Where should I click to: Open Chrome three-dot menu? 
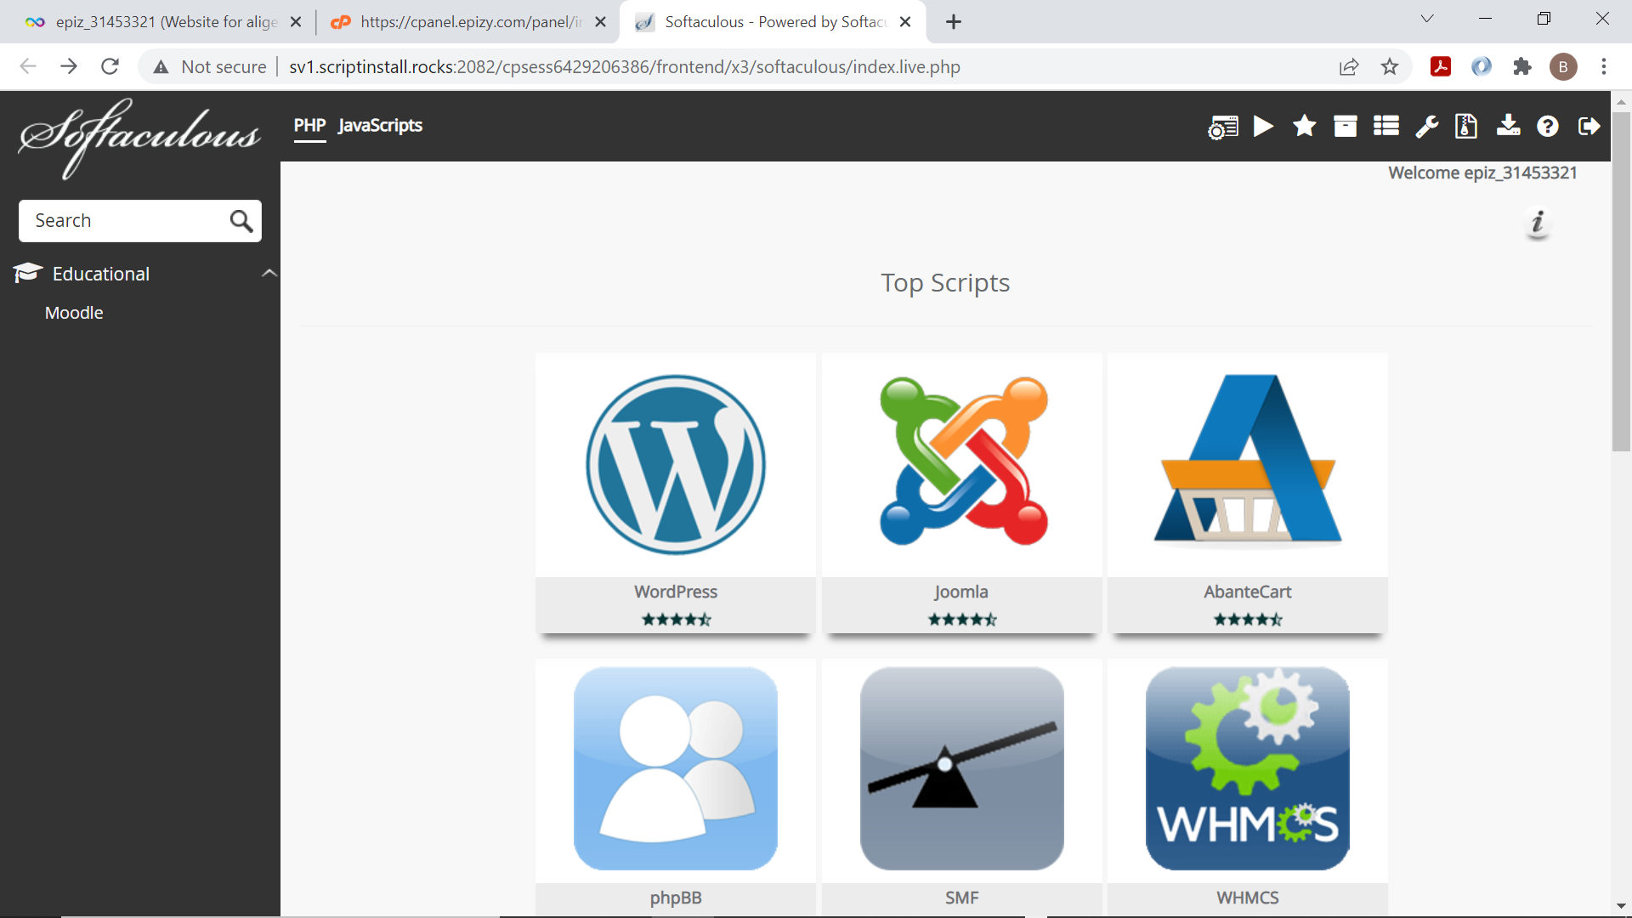click(1604, 66)
